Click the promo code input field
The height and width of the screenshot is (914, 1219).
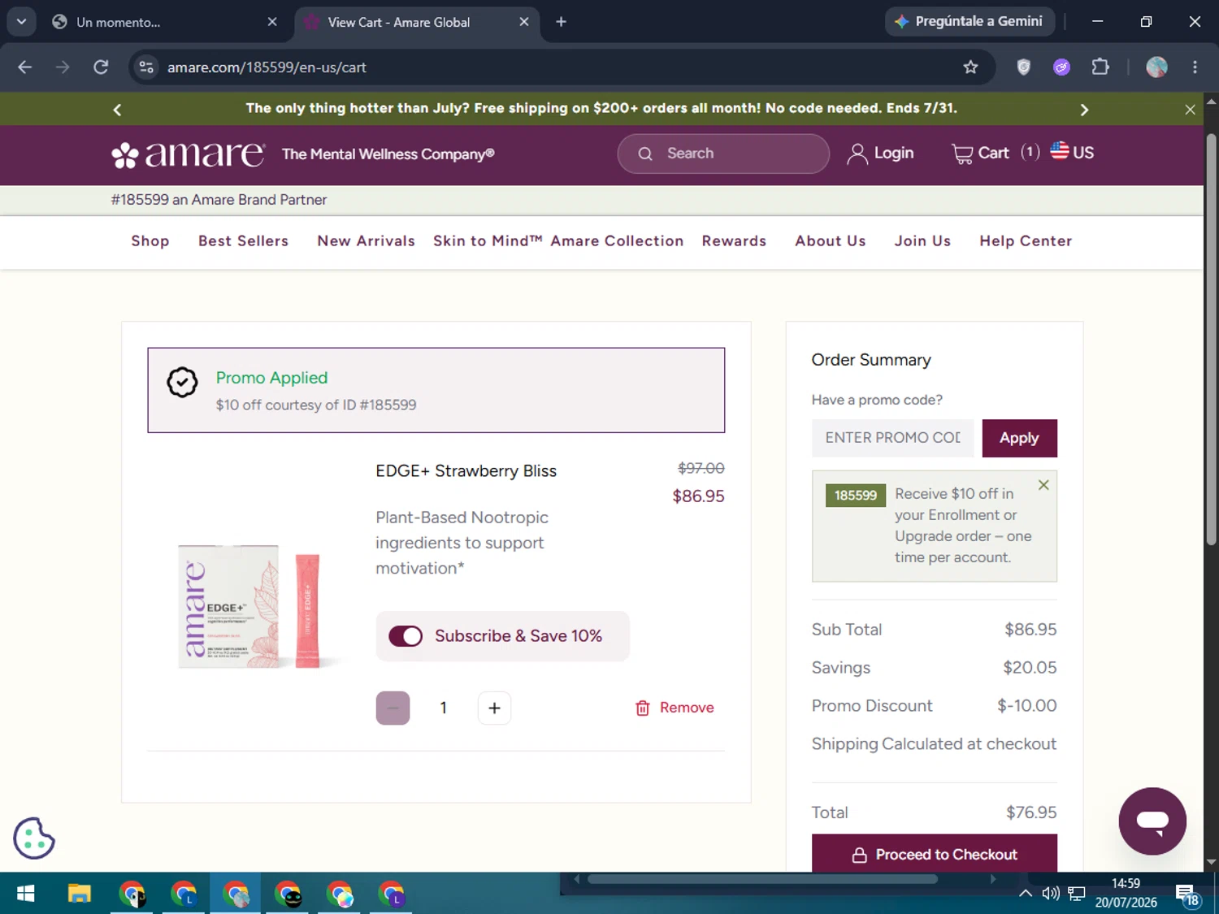click(x=892, y=438)
